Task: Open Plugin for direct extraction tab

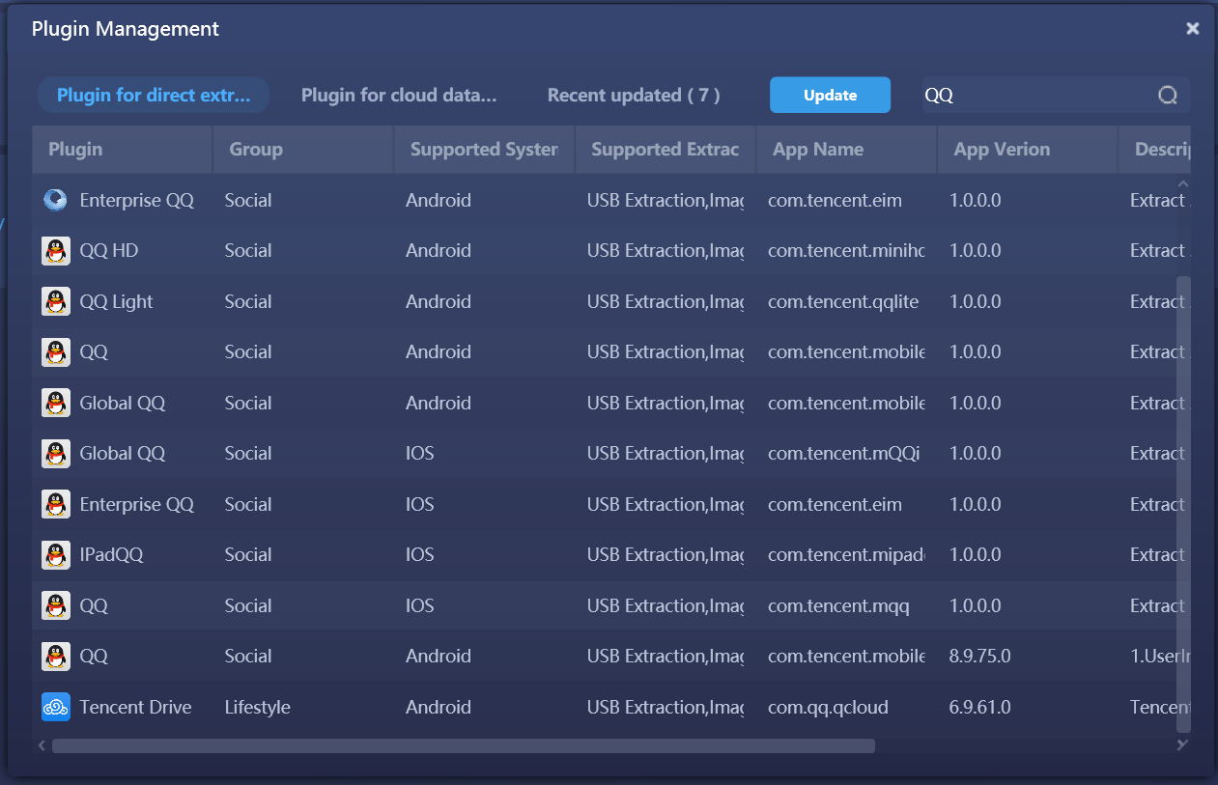Action: [154, 96]
